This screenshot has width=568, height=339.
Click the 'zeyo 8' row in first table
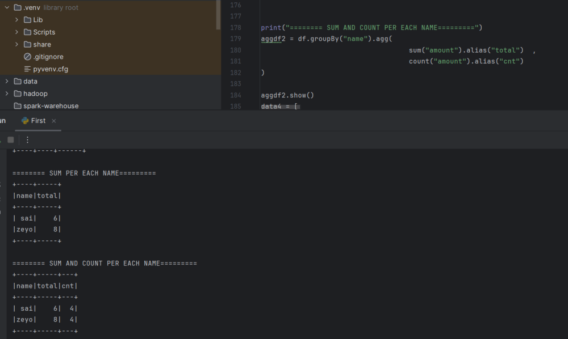37,229
